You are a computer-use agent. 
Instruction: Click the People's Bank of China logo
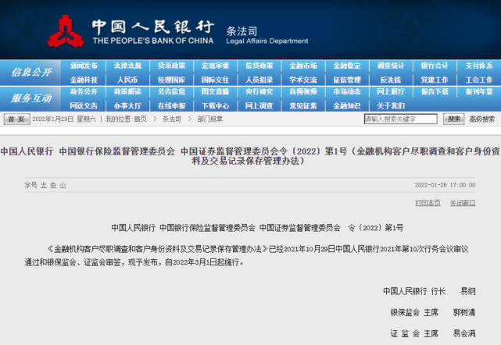(x=66, y=31)
